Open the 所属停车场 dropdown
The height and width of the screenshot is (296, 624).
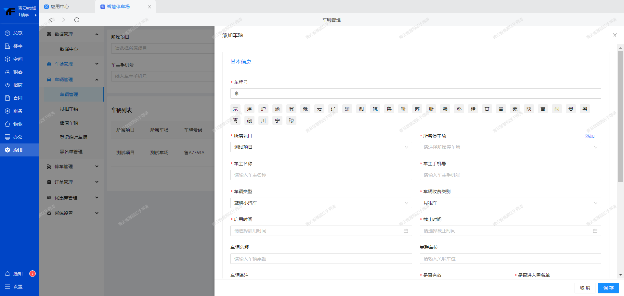click(x=510, y=147)
